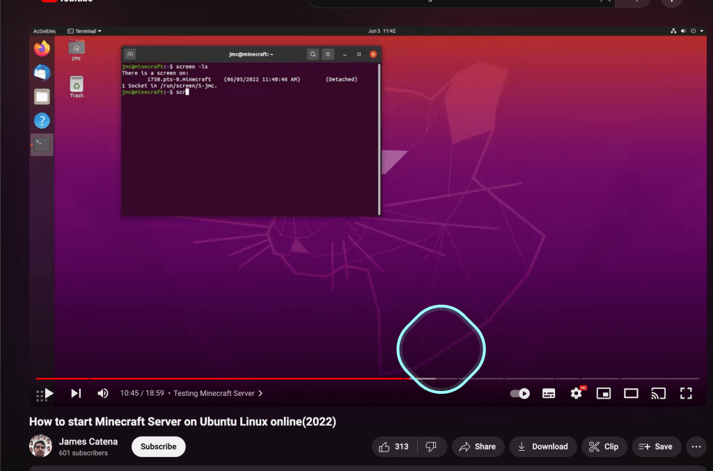Viewport: 713px width, 471px height.
Task: Switch to theater mode
Action: pyautogui.click(x=631, y=393)
